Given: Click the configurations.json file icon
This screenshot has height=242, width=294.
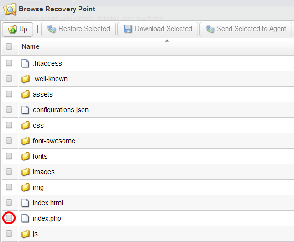Looking at the screenshot, I should [25, 110].
